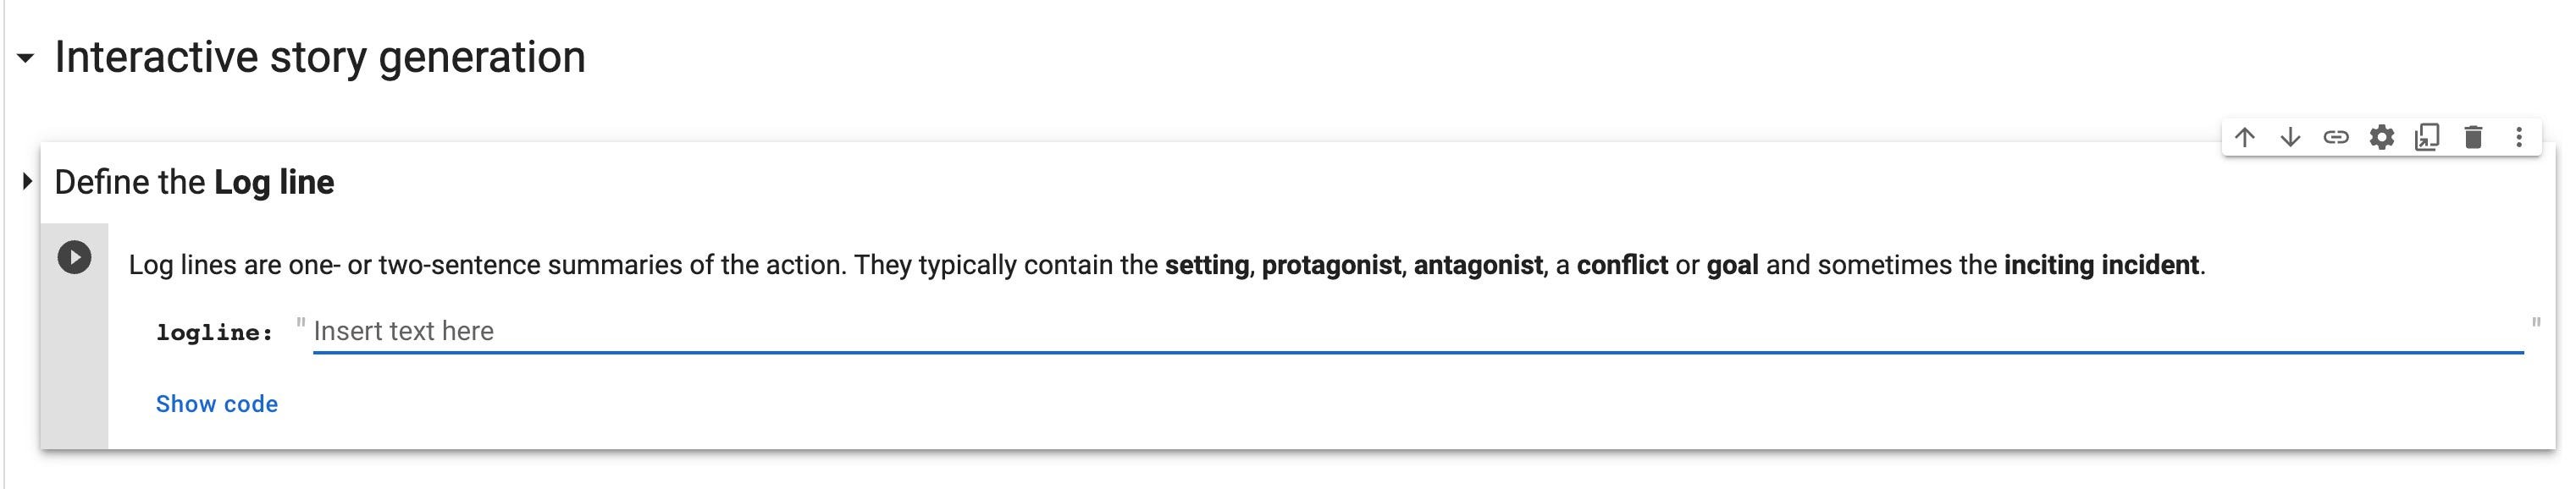
Task: Click the bold word 'protagonist' in description
Action: 1331,265
